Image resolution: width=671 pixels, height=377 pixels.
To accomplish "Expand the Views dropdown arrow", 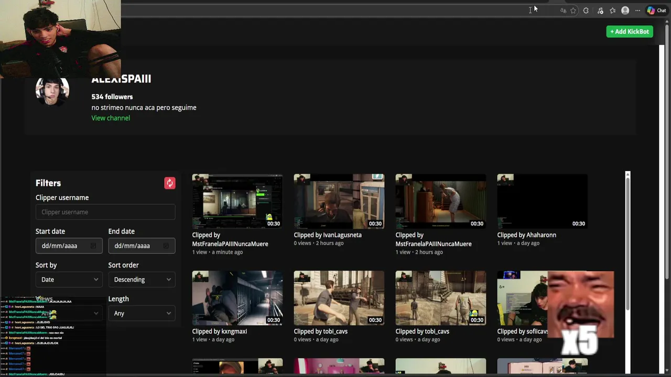I will coord(96,313).
